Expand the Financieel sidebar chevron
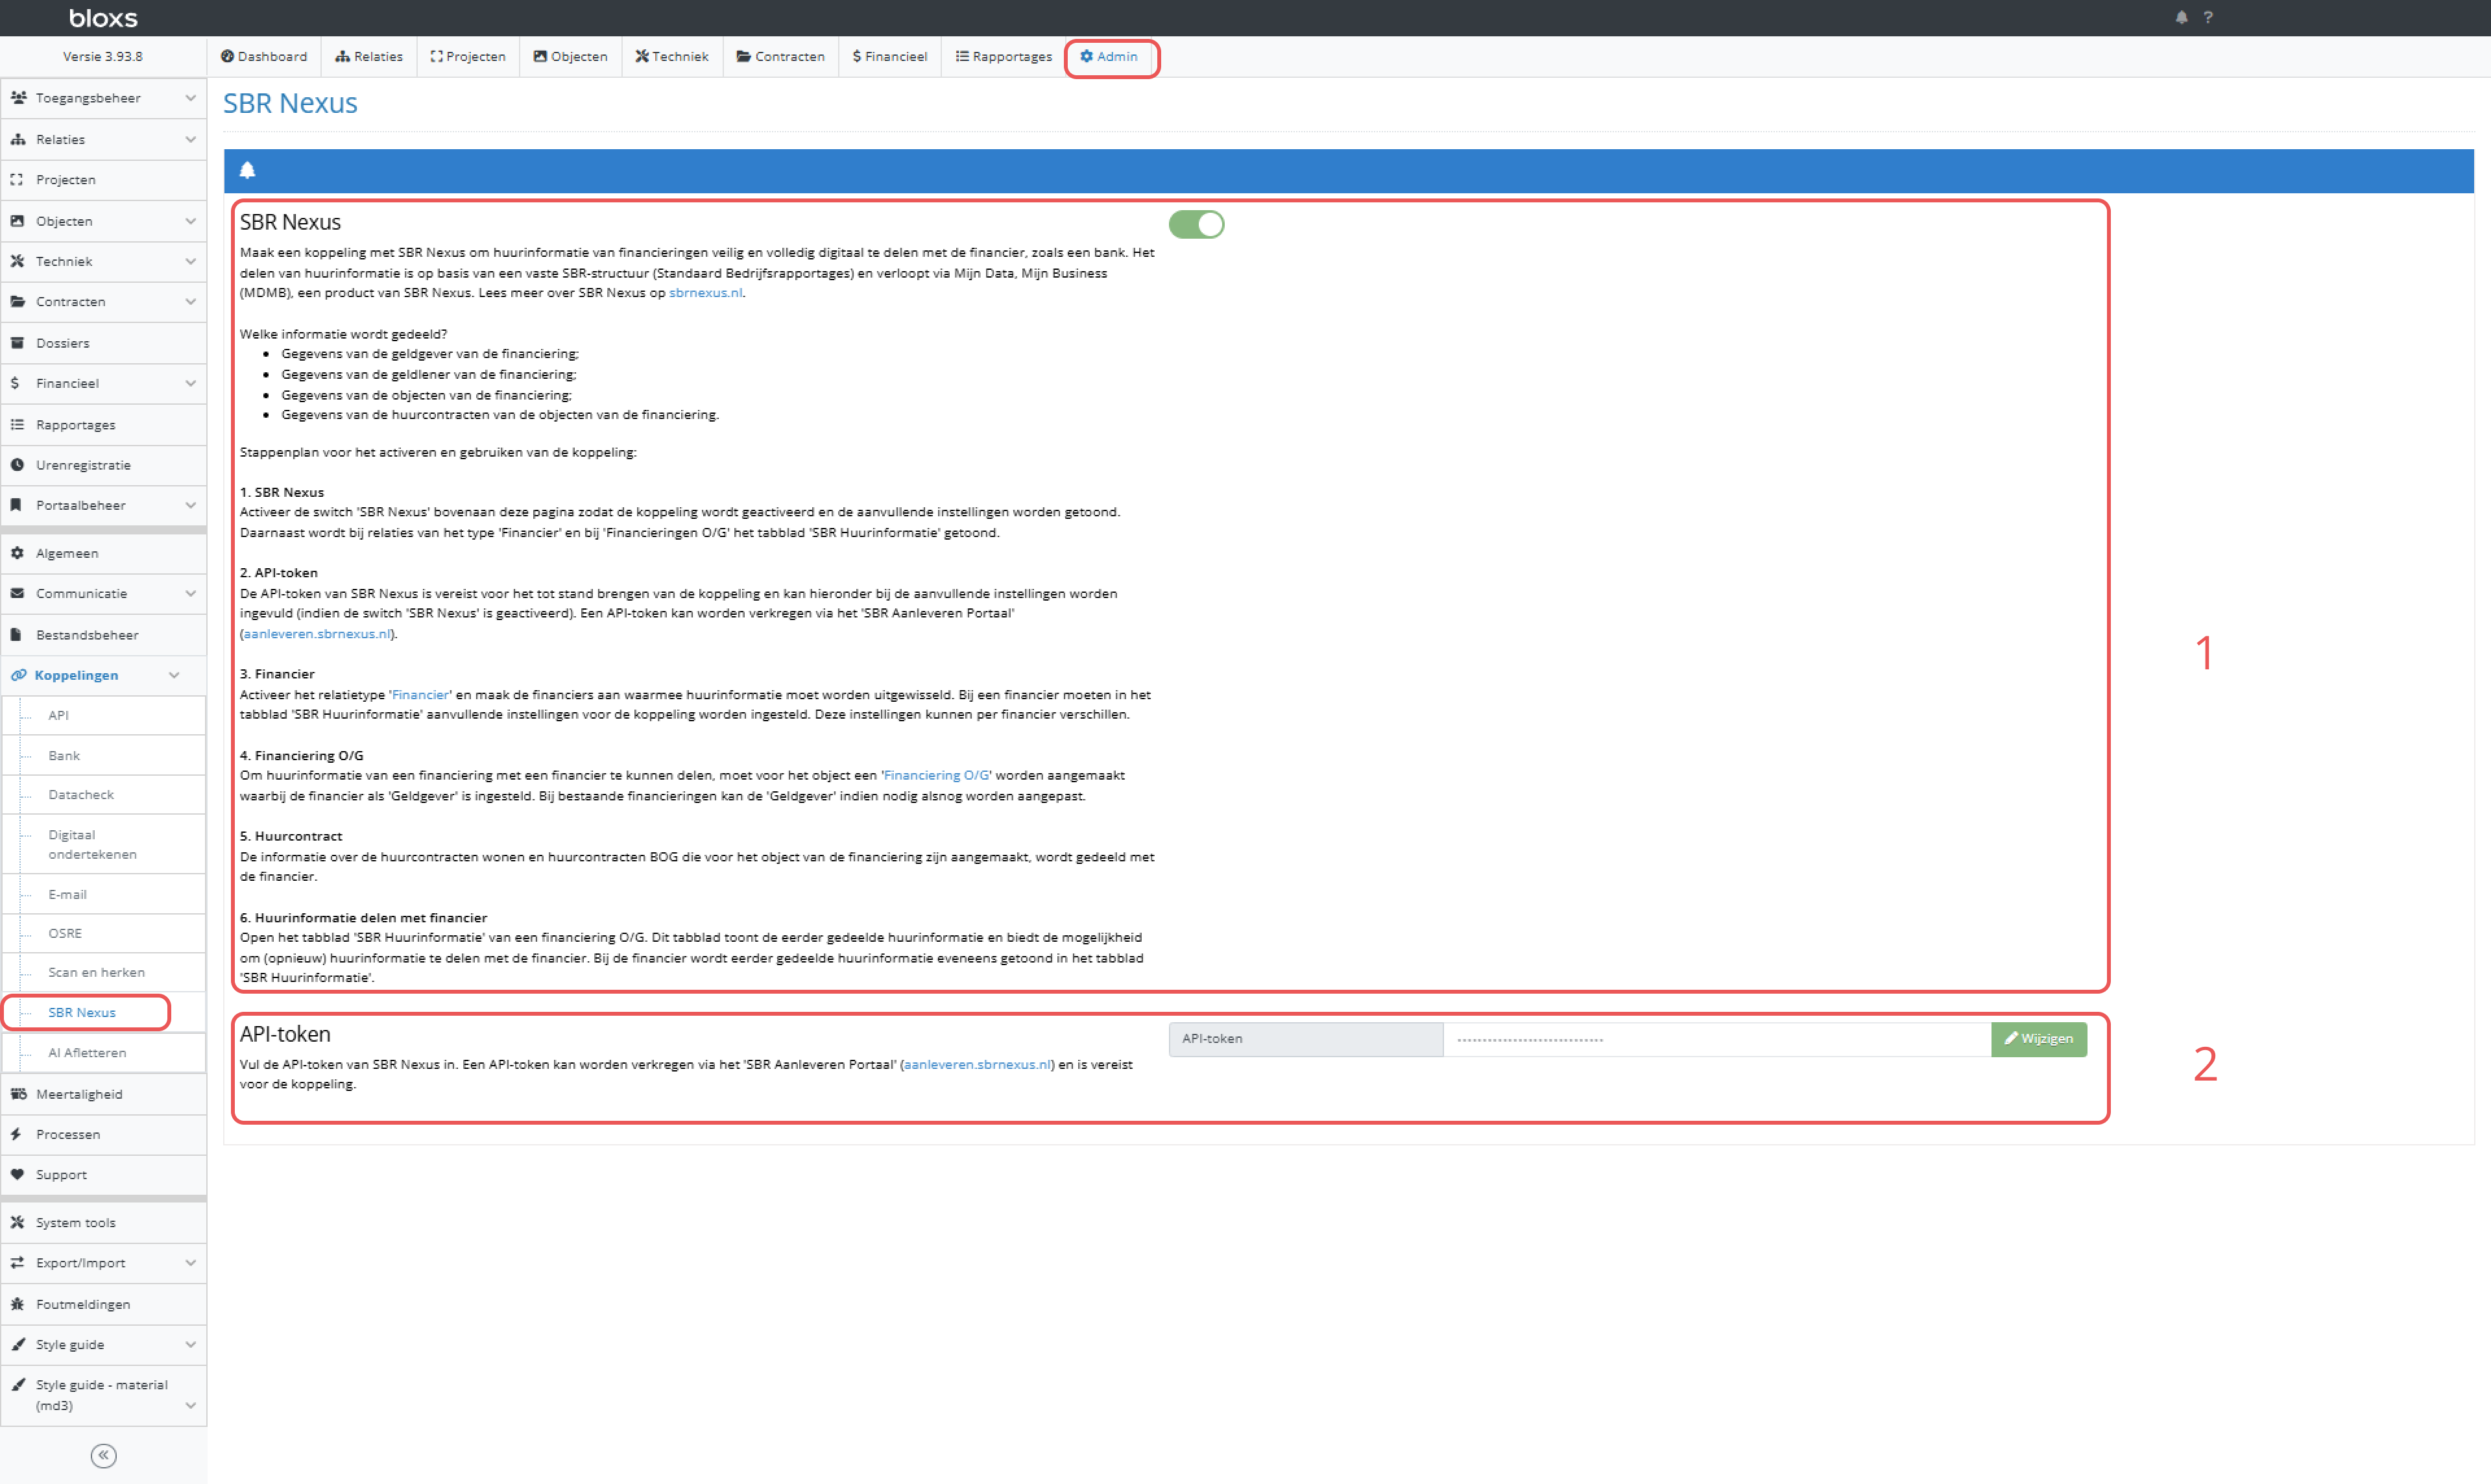The height and width of the screenshot is (1484, 2491). pos(190,383)
